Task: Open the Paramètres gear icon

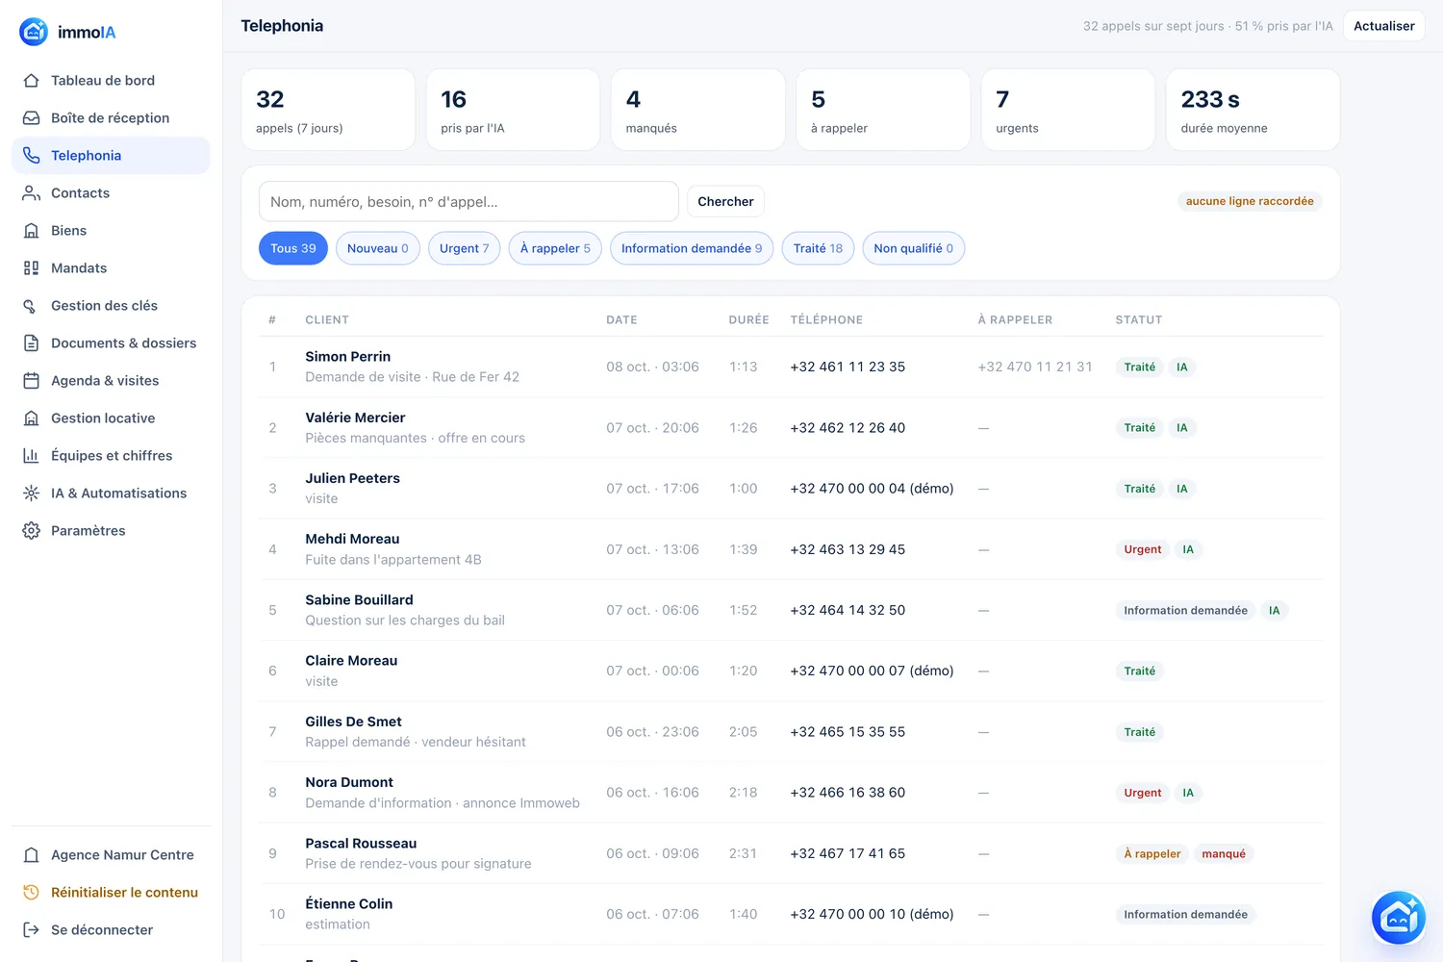Action: pyautogui.click(x=31, y=531)
